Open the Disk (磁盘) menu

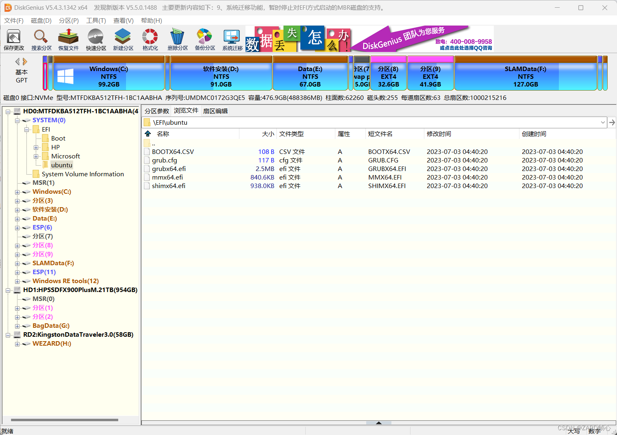[41, 20]
